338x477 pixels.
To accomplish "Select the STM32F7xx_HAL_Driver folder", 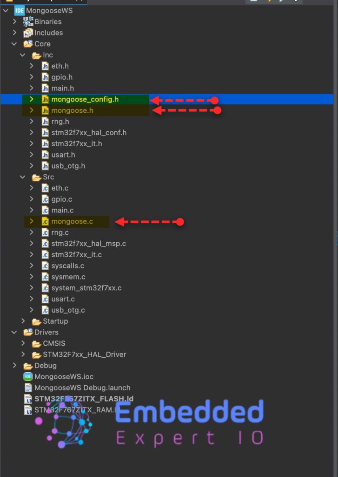I will (x=84, y=354).
